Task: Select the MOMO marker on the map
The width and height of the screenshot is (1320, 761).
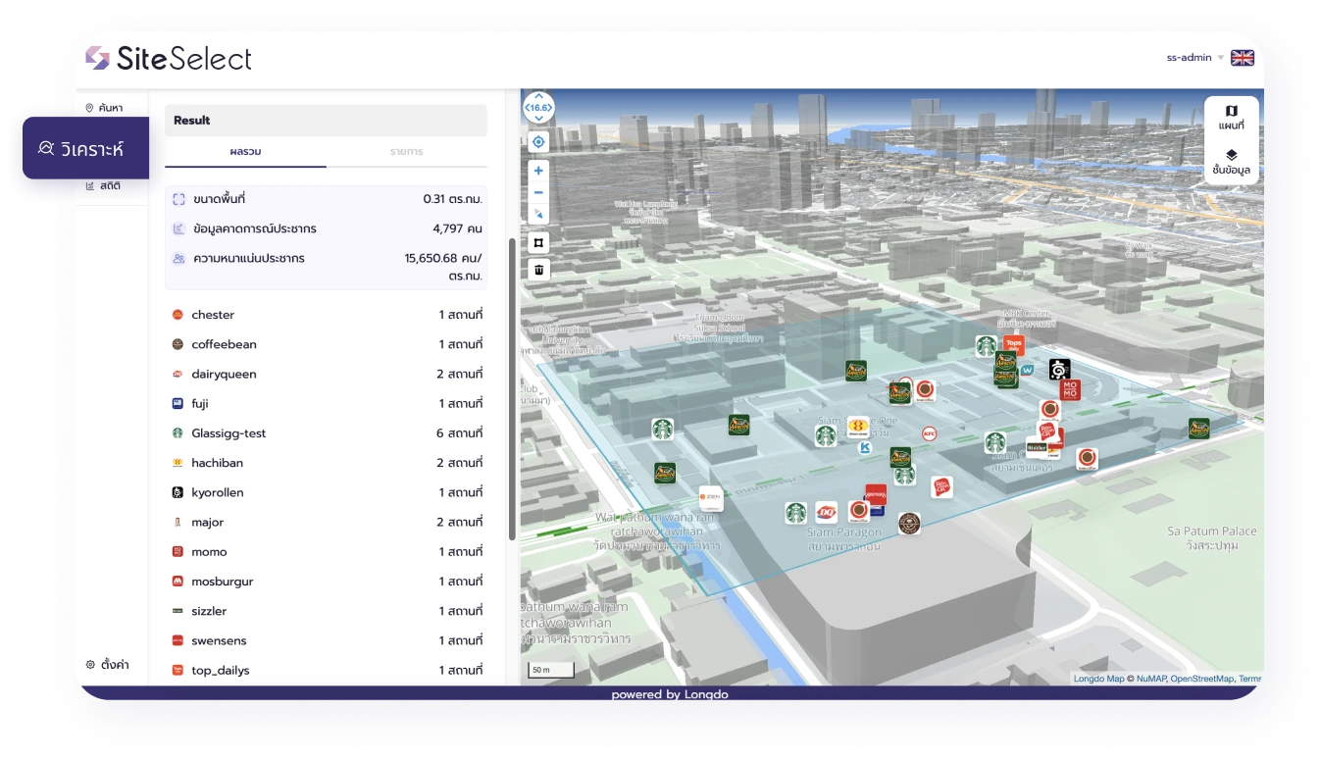Action: 1070,390
